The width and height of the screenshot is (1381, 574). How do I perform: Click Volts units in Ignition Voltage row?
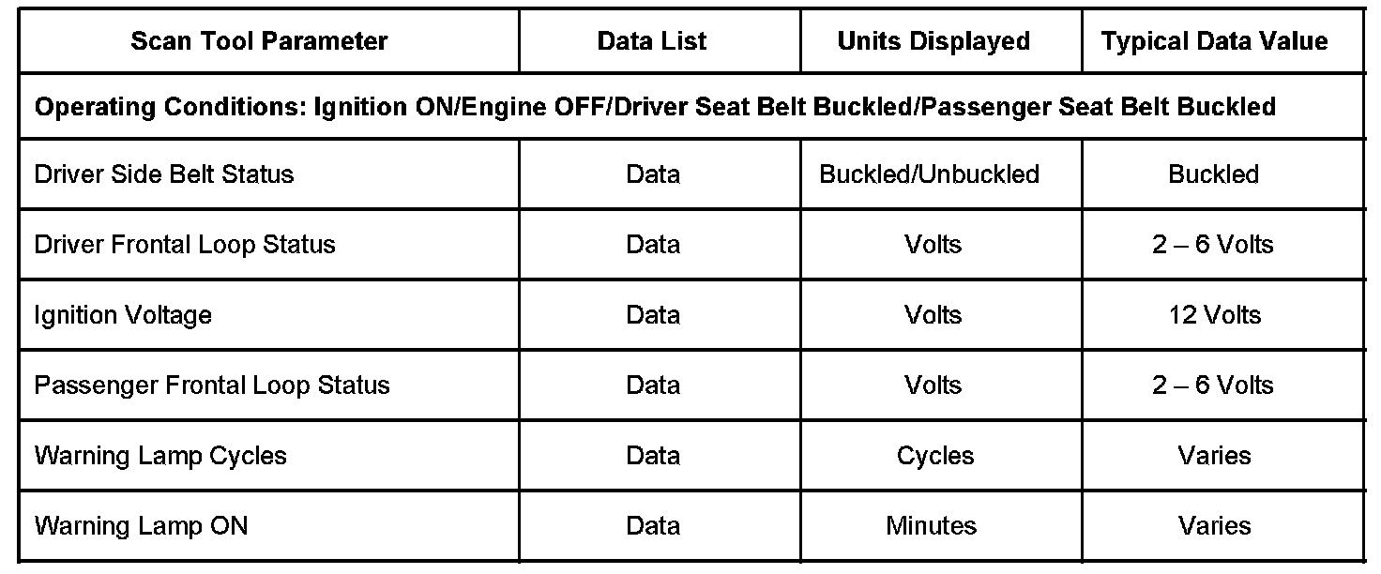[933, 315]
